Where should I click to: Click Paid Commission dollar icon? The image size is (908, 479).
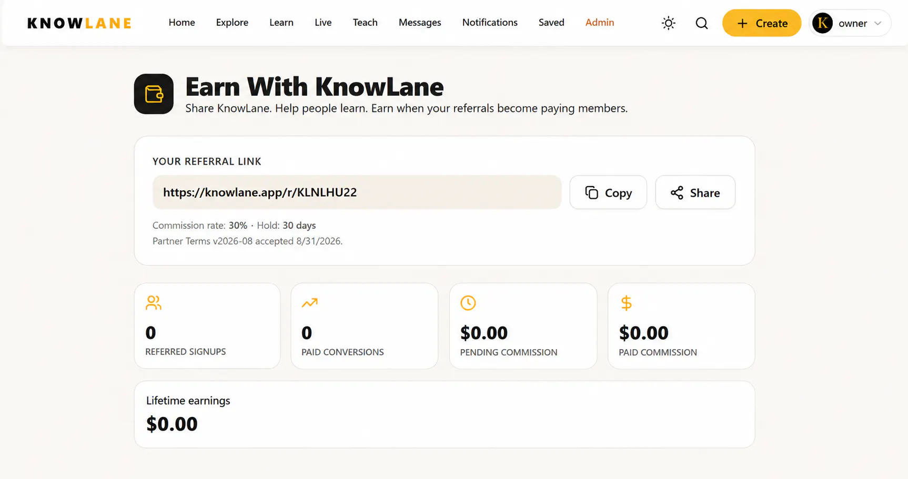(626, 303)
